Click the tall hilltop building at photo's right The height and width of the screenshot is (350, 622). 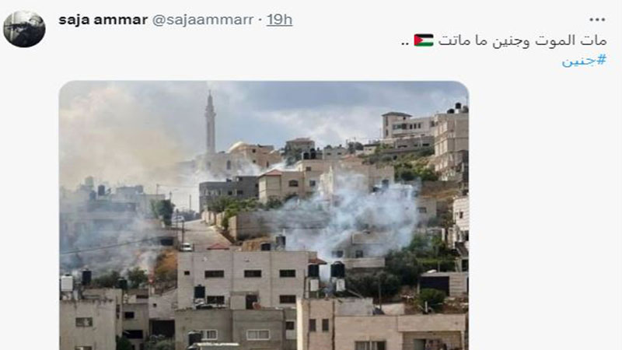[451, 143]
